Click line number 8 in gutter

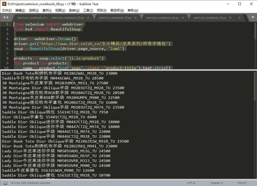coord(7,59)
